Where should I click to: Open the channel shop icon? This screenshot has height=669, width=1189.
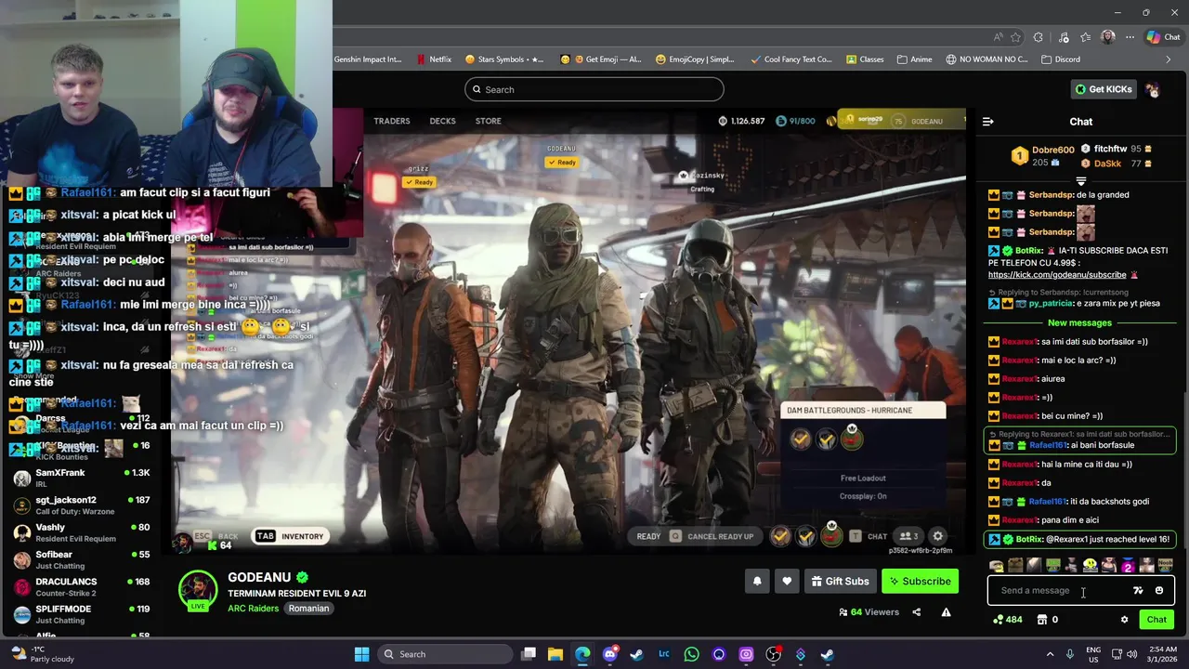(1042, 620)
